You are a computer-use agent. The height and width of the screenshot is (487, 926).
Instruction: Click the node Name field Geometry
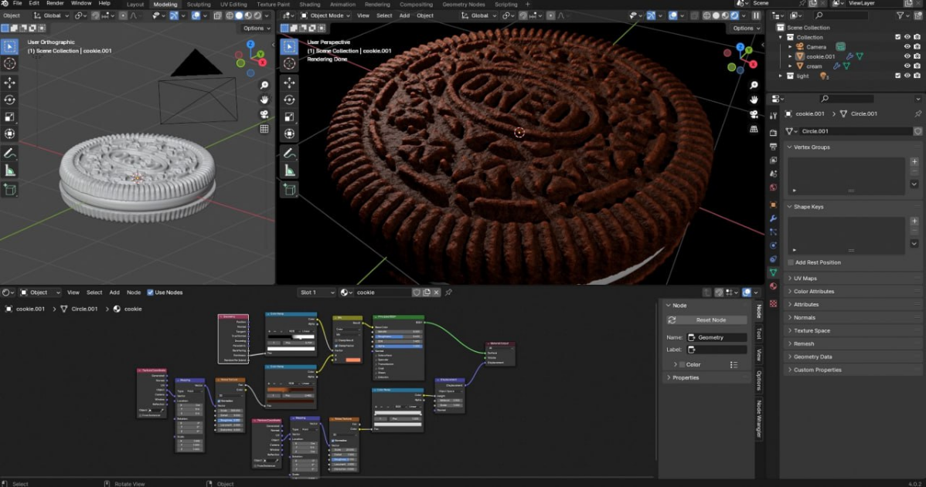coord(717,338)
